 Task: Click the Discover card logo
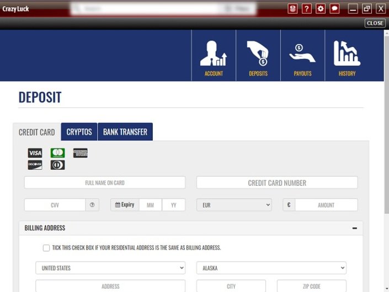click(x=35, y=165)
